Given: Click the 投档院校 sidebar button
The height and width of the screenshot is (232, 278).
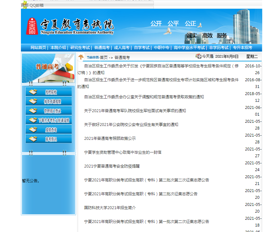Looking at the screenshot, I should (49, 92).
